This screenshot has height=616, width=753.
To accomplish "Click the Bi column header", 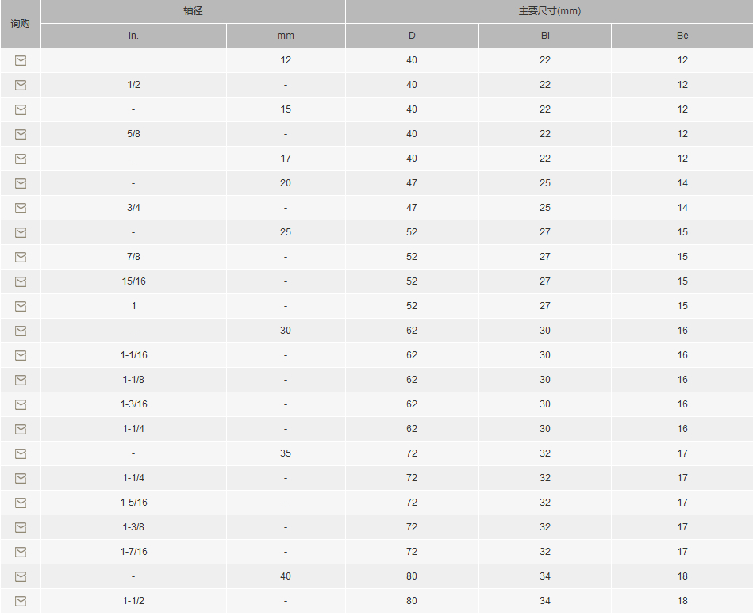I will click(545, 36).
